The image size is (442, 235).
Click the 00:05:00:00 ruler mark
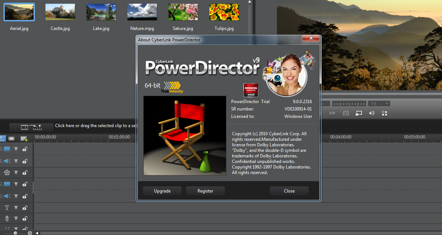415,137
